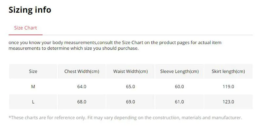This screenshot has height=129, width=262.
Task: Click the 69.0 waist width cell
Action: 130,102
